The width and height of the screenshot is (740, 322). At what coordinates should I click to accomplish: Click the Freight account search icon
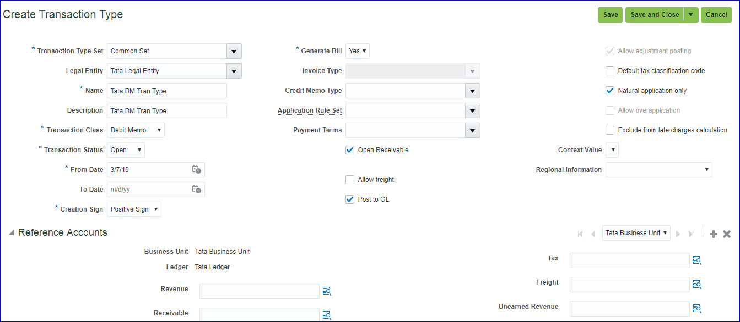pyautogui.click(x=697, y=285)
